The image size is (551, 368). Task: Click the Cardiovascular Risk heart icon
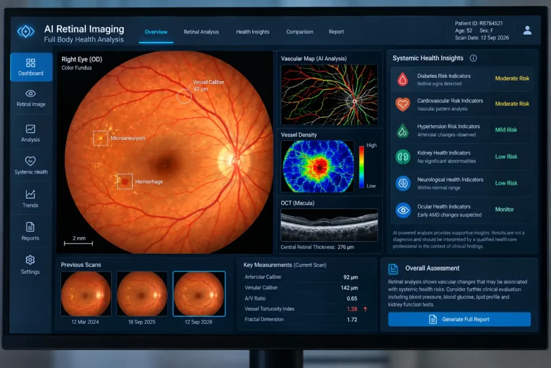pos(402,105)
